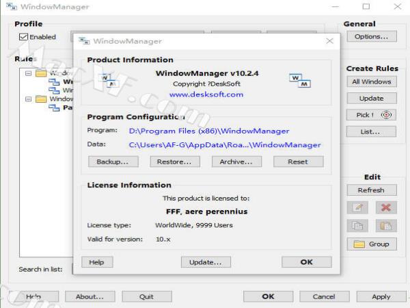Click About... in main window

pos(90,296)
